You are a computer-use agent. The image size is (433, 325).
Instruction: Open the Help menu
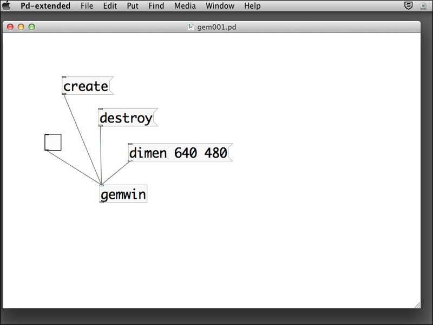coord(252,6)
